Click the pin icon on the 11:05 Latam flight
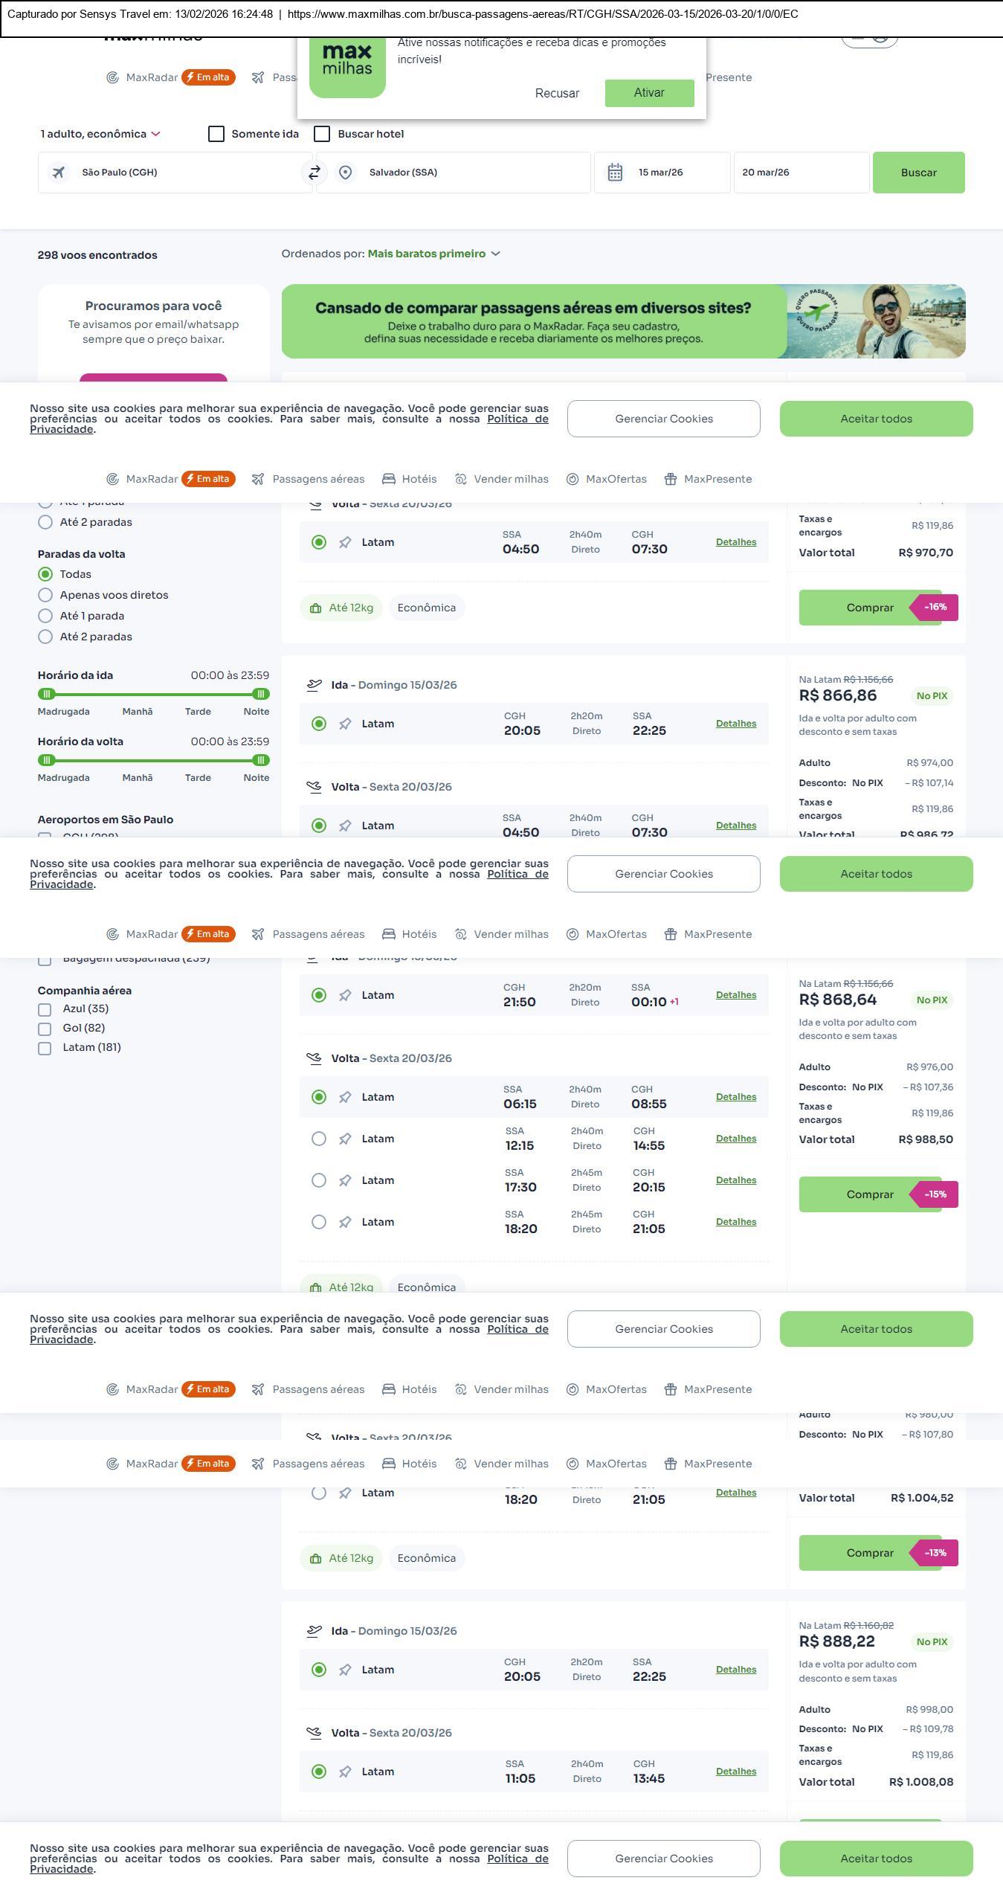 click(x=345, y=1772)
